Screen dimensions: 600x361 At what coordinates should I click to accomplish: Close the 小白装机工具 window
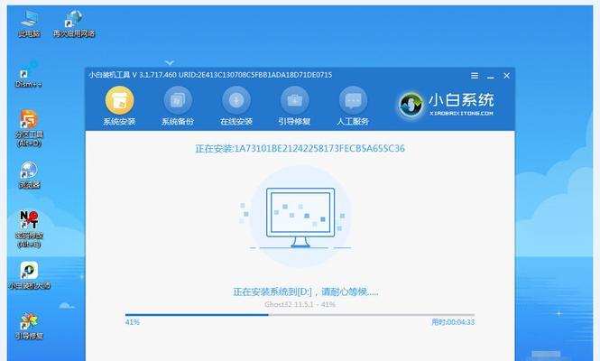pyautogui.click(x=507, y=76)
